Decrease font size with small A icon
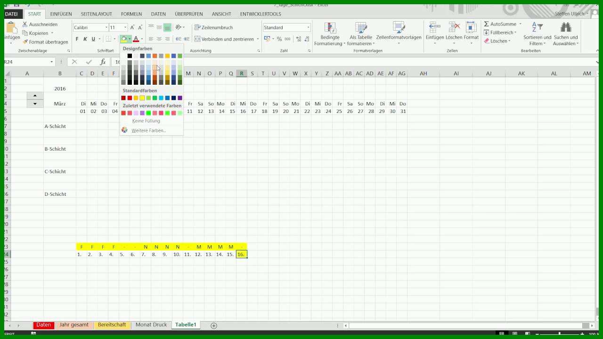The height and width of the screenshot is (339, 603). [x=140, y=27]
